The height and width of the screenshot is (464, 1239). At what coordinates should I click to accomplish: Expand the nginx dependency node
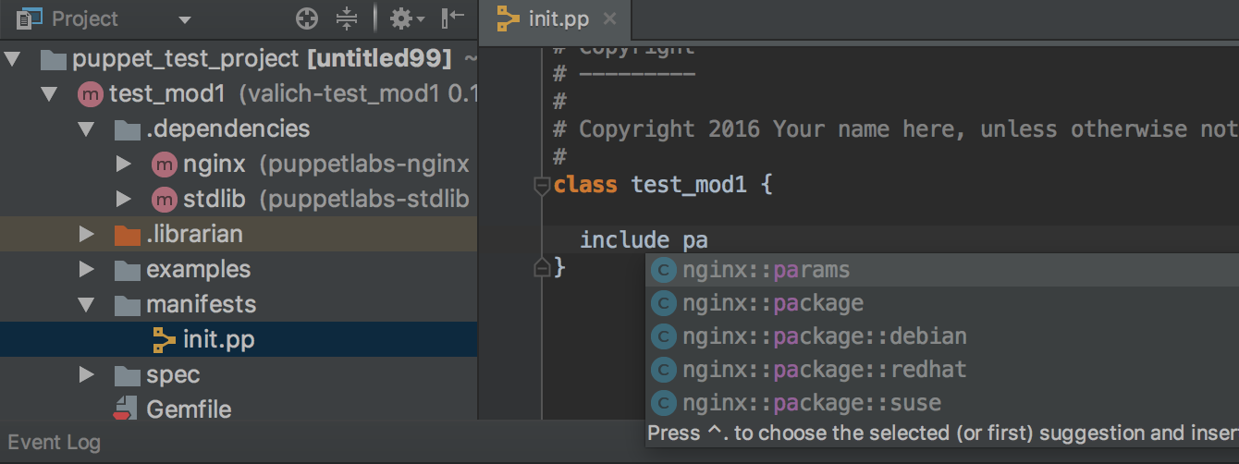(124, 165)
